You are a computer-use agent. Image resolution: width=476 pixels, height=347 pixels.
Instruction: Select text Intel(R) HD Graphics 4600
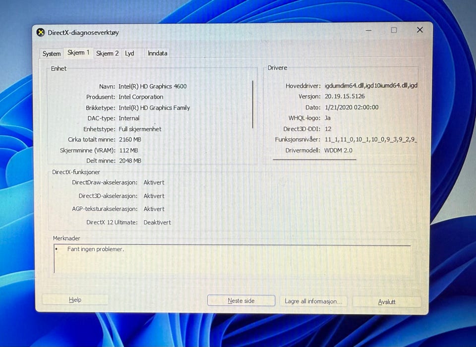coord(152,86)
